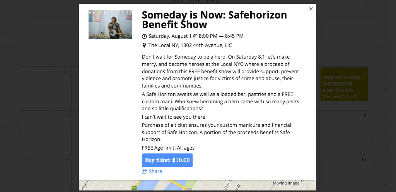Open the Safehorizon event thumbnail image
This screenshot has width=396, height=192.
110,25
